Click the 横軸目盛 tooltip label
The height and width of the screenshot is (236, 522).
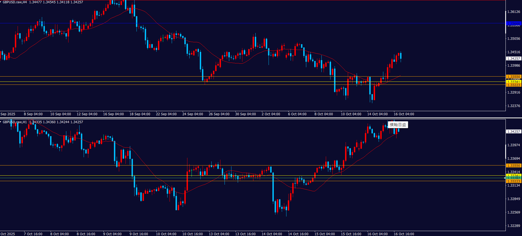pyautogui.click(x=398, y=125)
